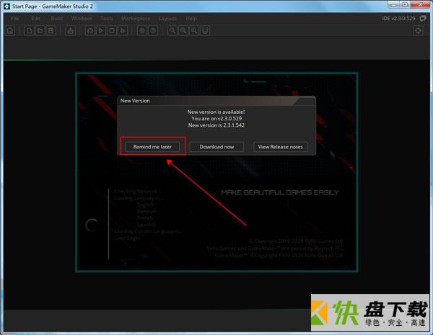Maximize the GameMaker Studio 2 window
This screenshot has height=335, width=433.
tap(405, 4)
